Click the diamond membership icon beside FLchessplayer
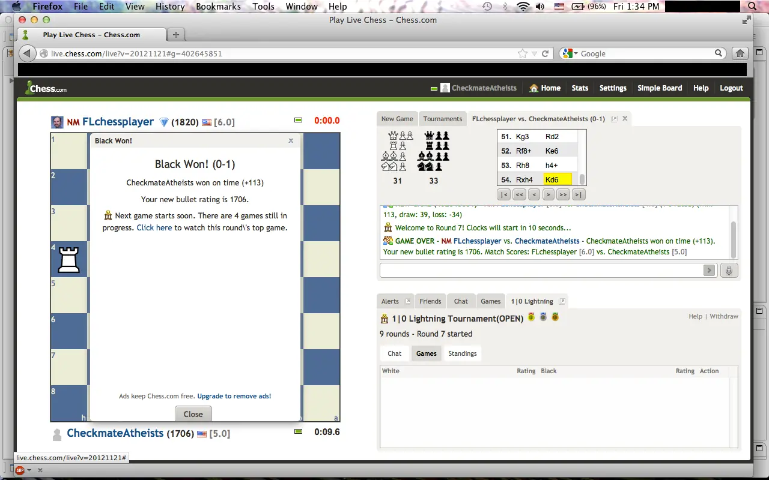769x480 pixels. (x=163, y=122)
